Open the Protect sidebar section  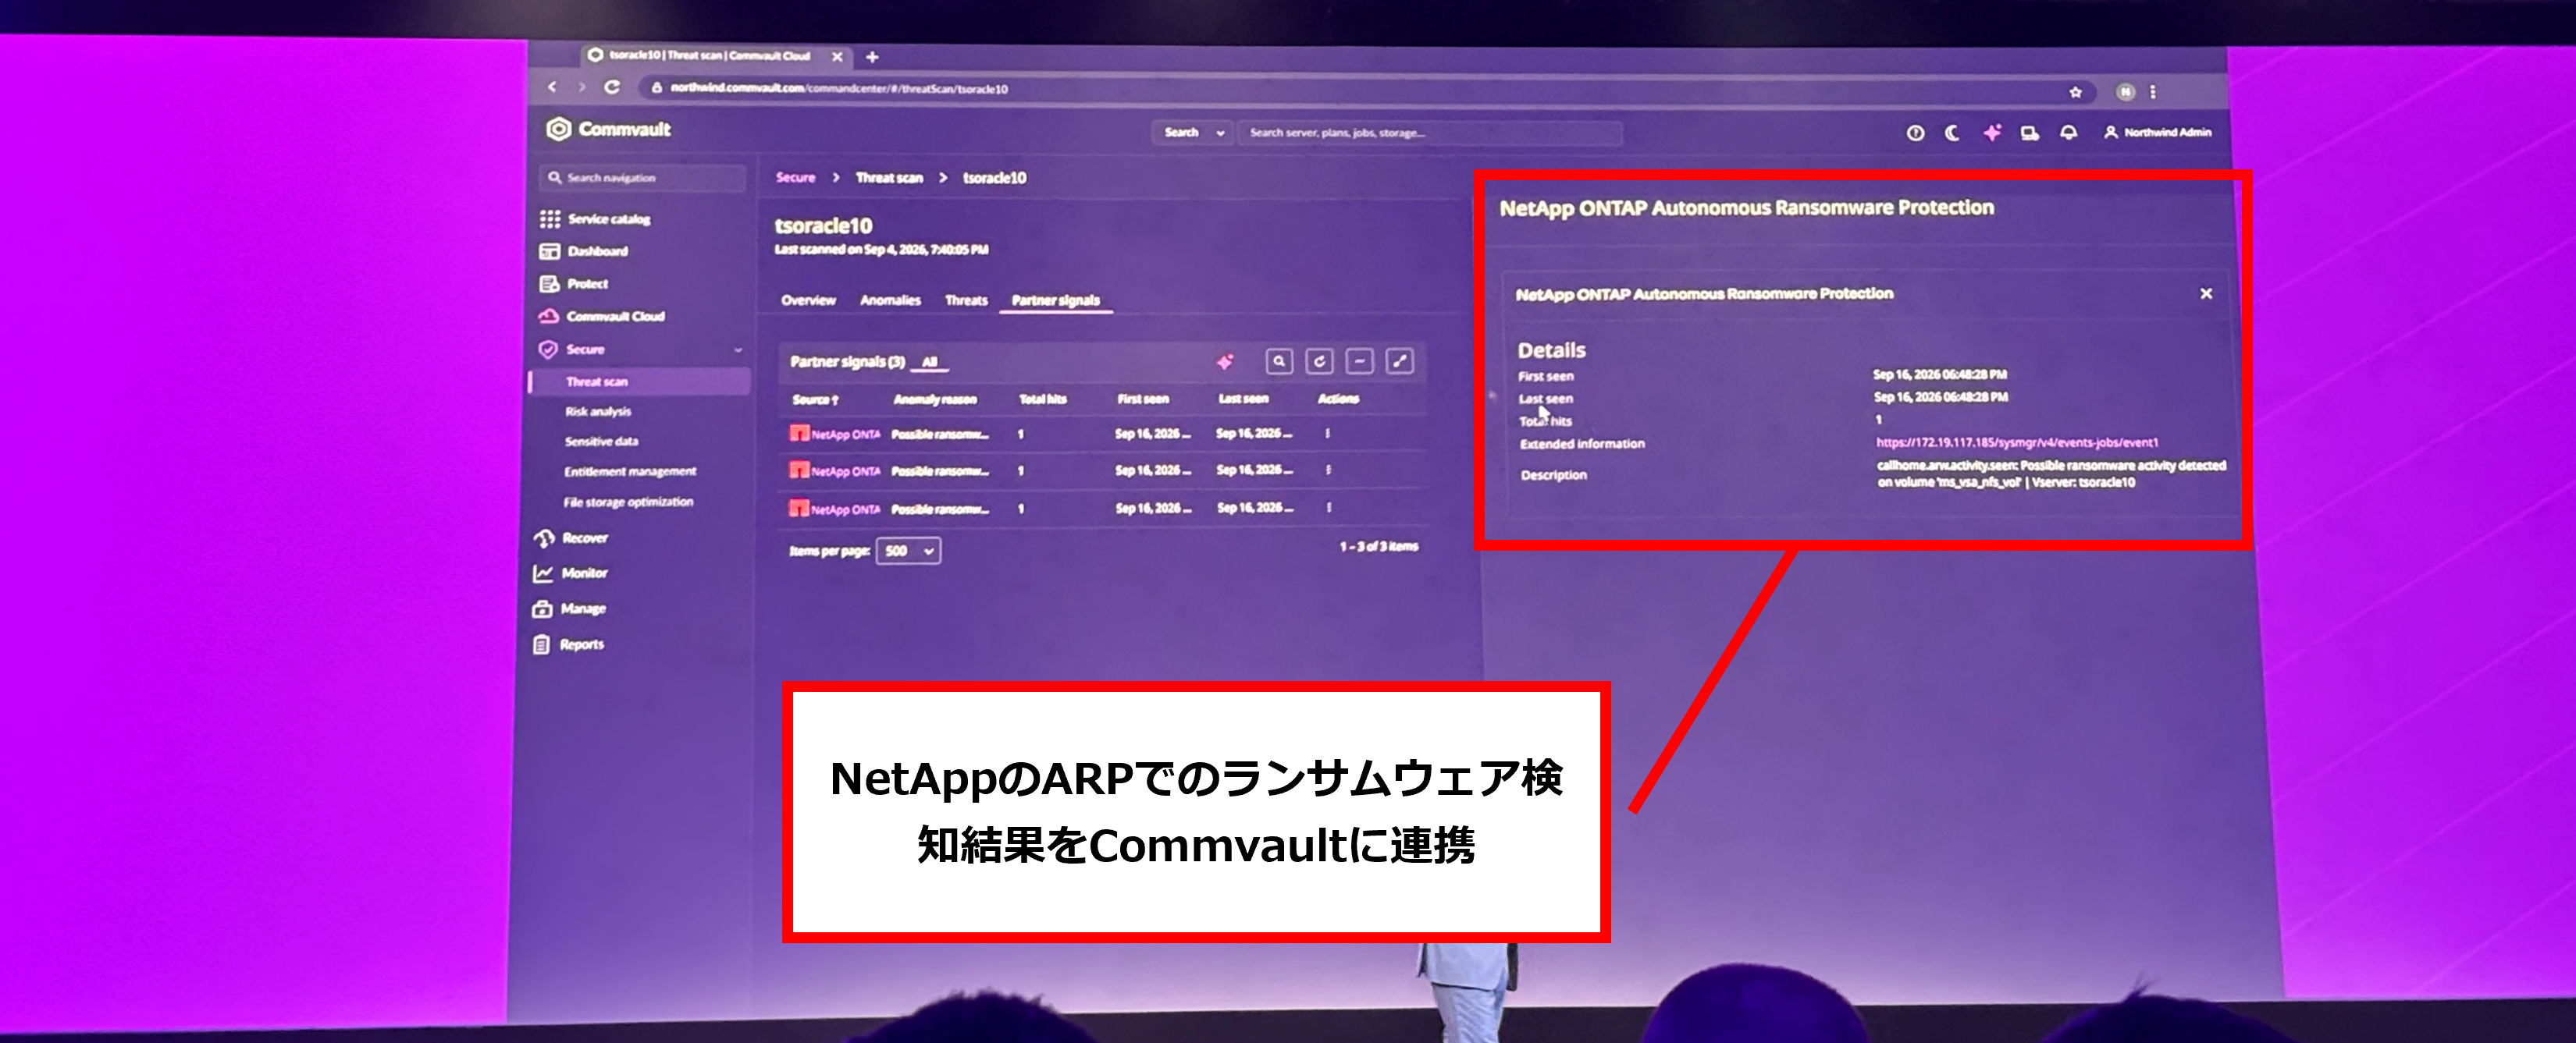[x=574, y=284]
